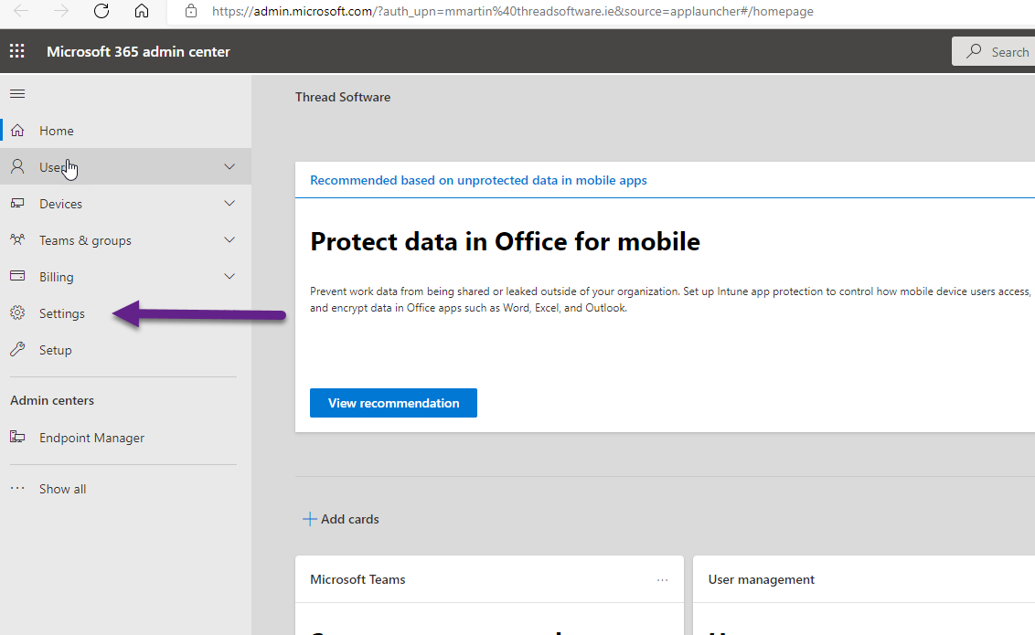Click the Billing card icon
The width and height of the screenshot is (1035, 635).
coord(17,276)
